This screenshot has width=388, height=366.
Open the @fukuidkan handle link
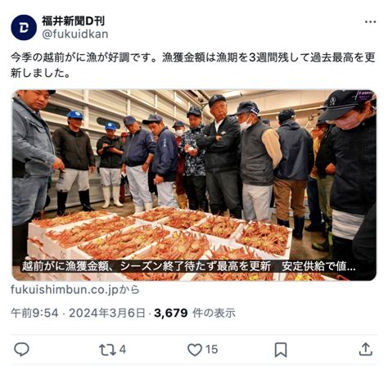(75, 34)
